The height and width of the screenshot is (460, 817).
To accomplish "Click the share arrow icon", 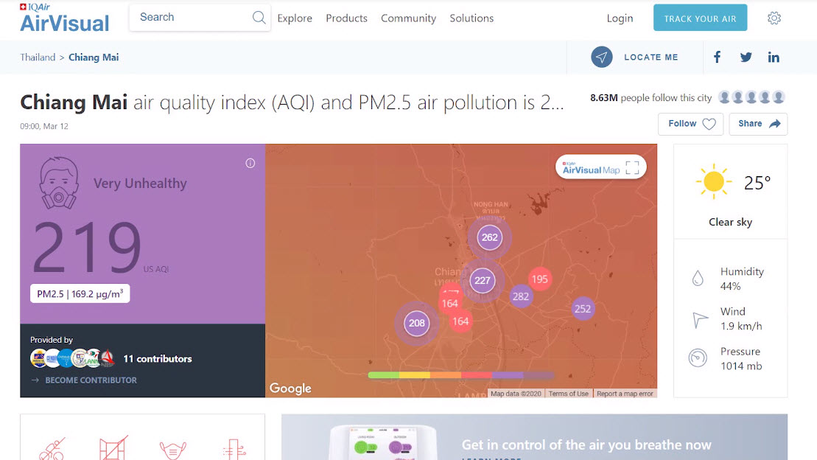I will tap(775, 124).
